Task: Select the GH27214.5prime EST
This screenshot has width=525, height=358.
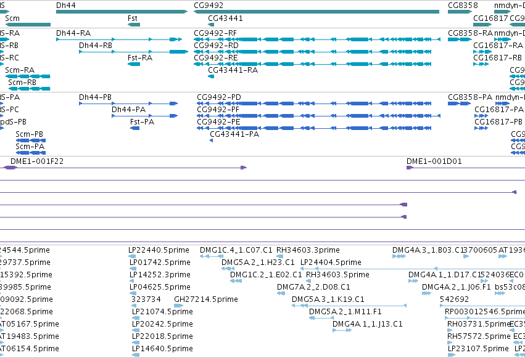Action: [178, 306]
